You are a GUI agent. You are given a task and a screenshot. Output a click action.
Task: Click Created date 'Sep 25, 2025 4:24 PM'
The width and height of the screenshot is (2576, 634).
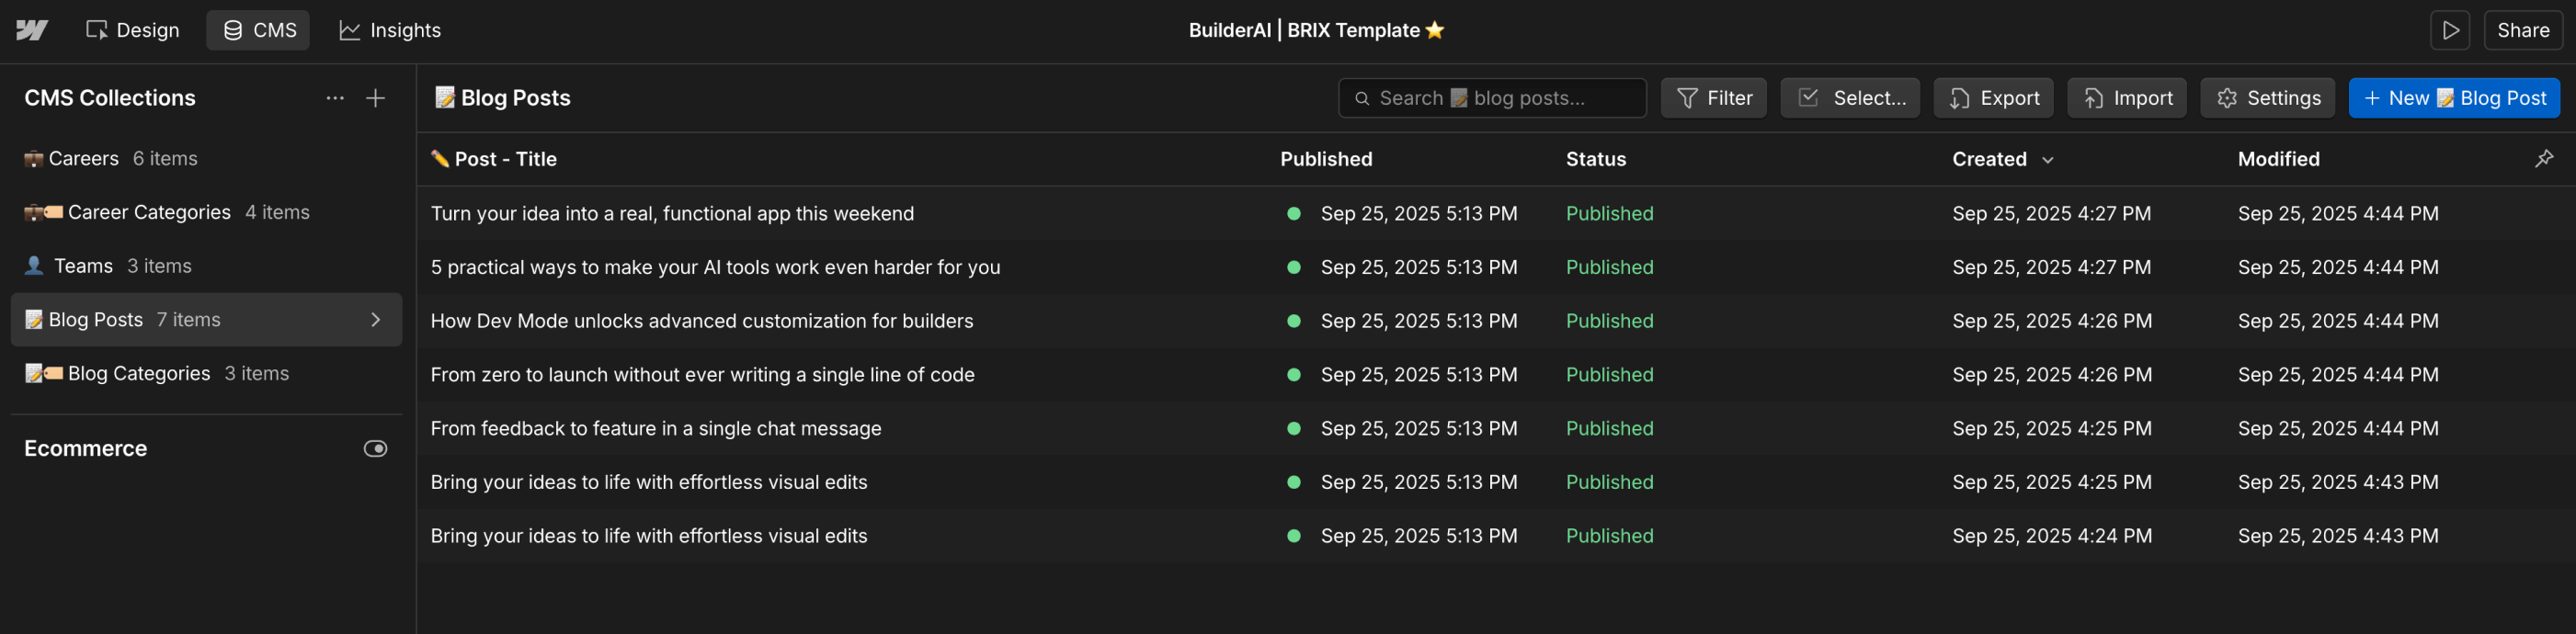tap(2052, 536)
